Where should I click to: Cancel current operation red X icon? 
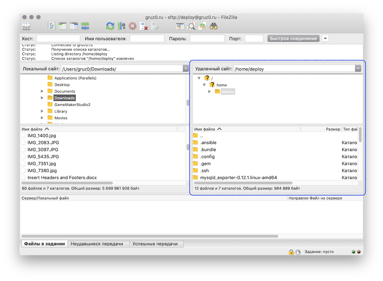[x=132, y=26]
